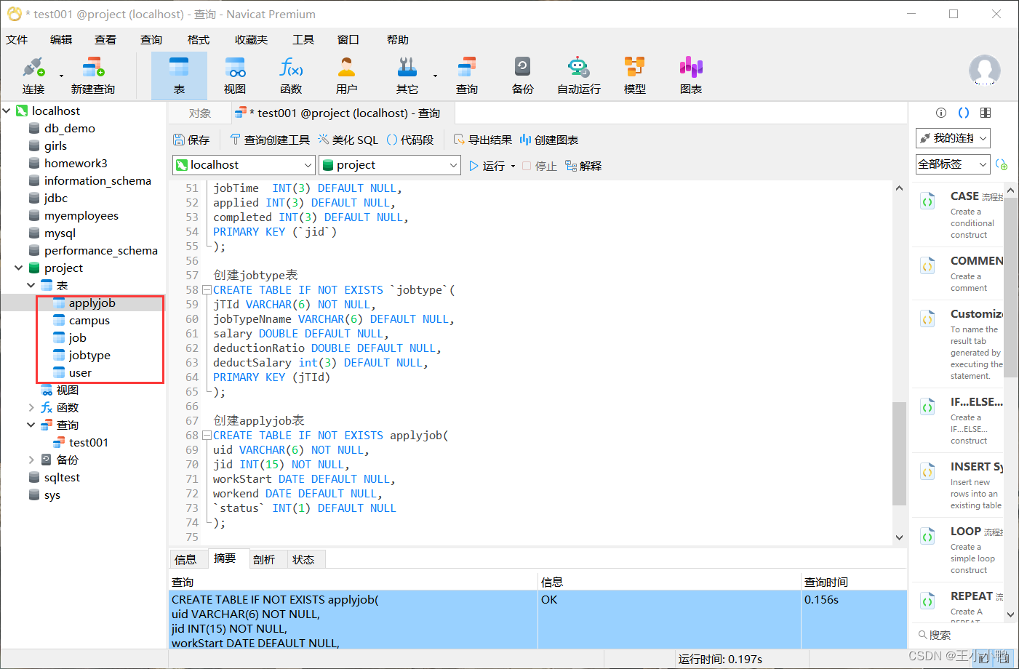Click the info icon in right panel
This screenshot has width=1019, height=669.
coord(941,113)
